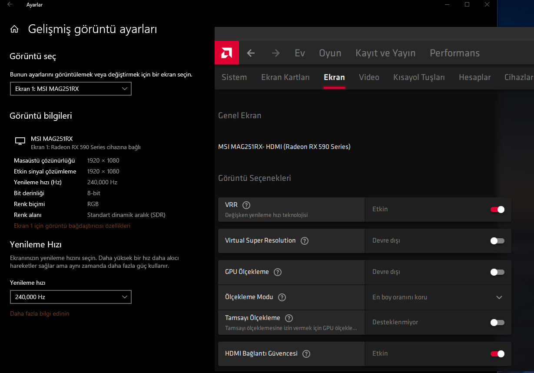Click the Daha fazla bilgi edinin link

40,313
